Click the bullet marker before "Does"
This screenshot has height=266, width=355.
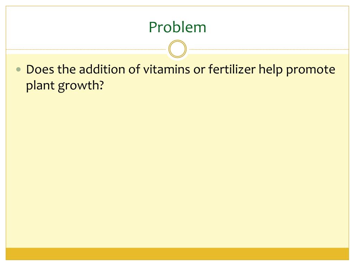click(19, 70)
